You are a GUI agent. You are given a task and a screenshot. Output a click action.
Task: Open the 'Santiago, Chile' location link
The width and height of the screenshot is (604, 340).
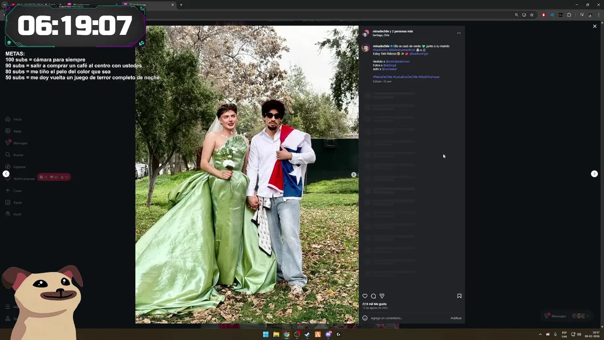381,35
